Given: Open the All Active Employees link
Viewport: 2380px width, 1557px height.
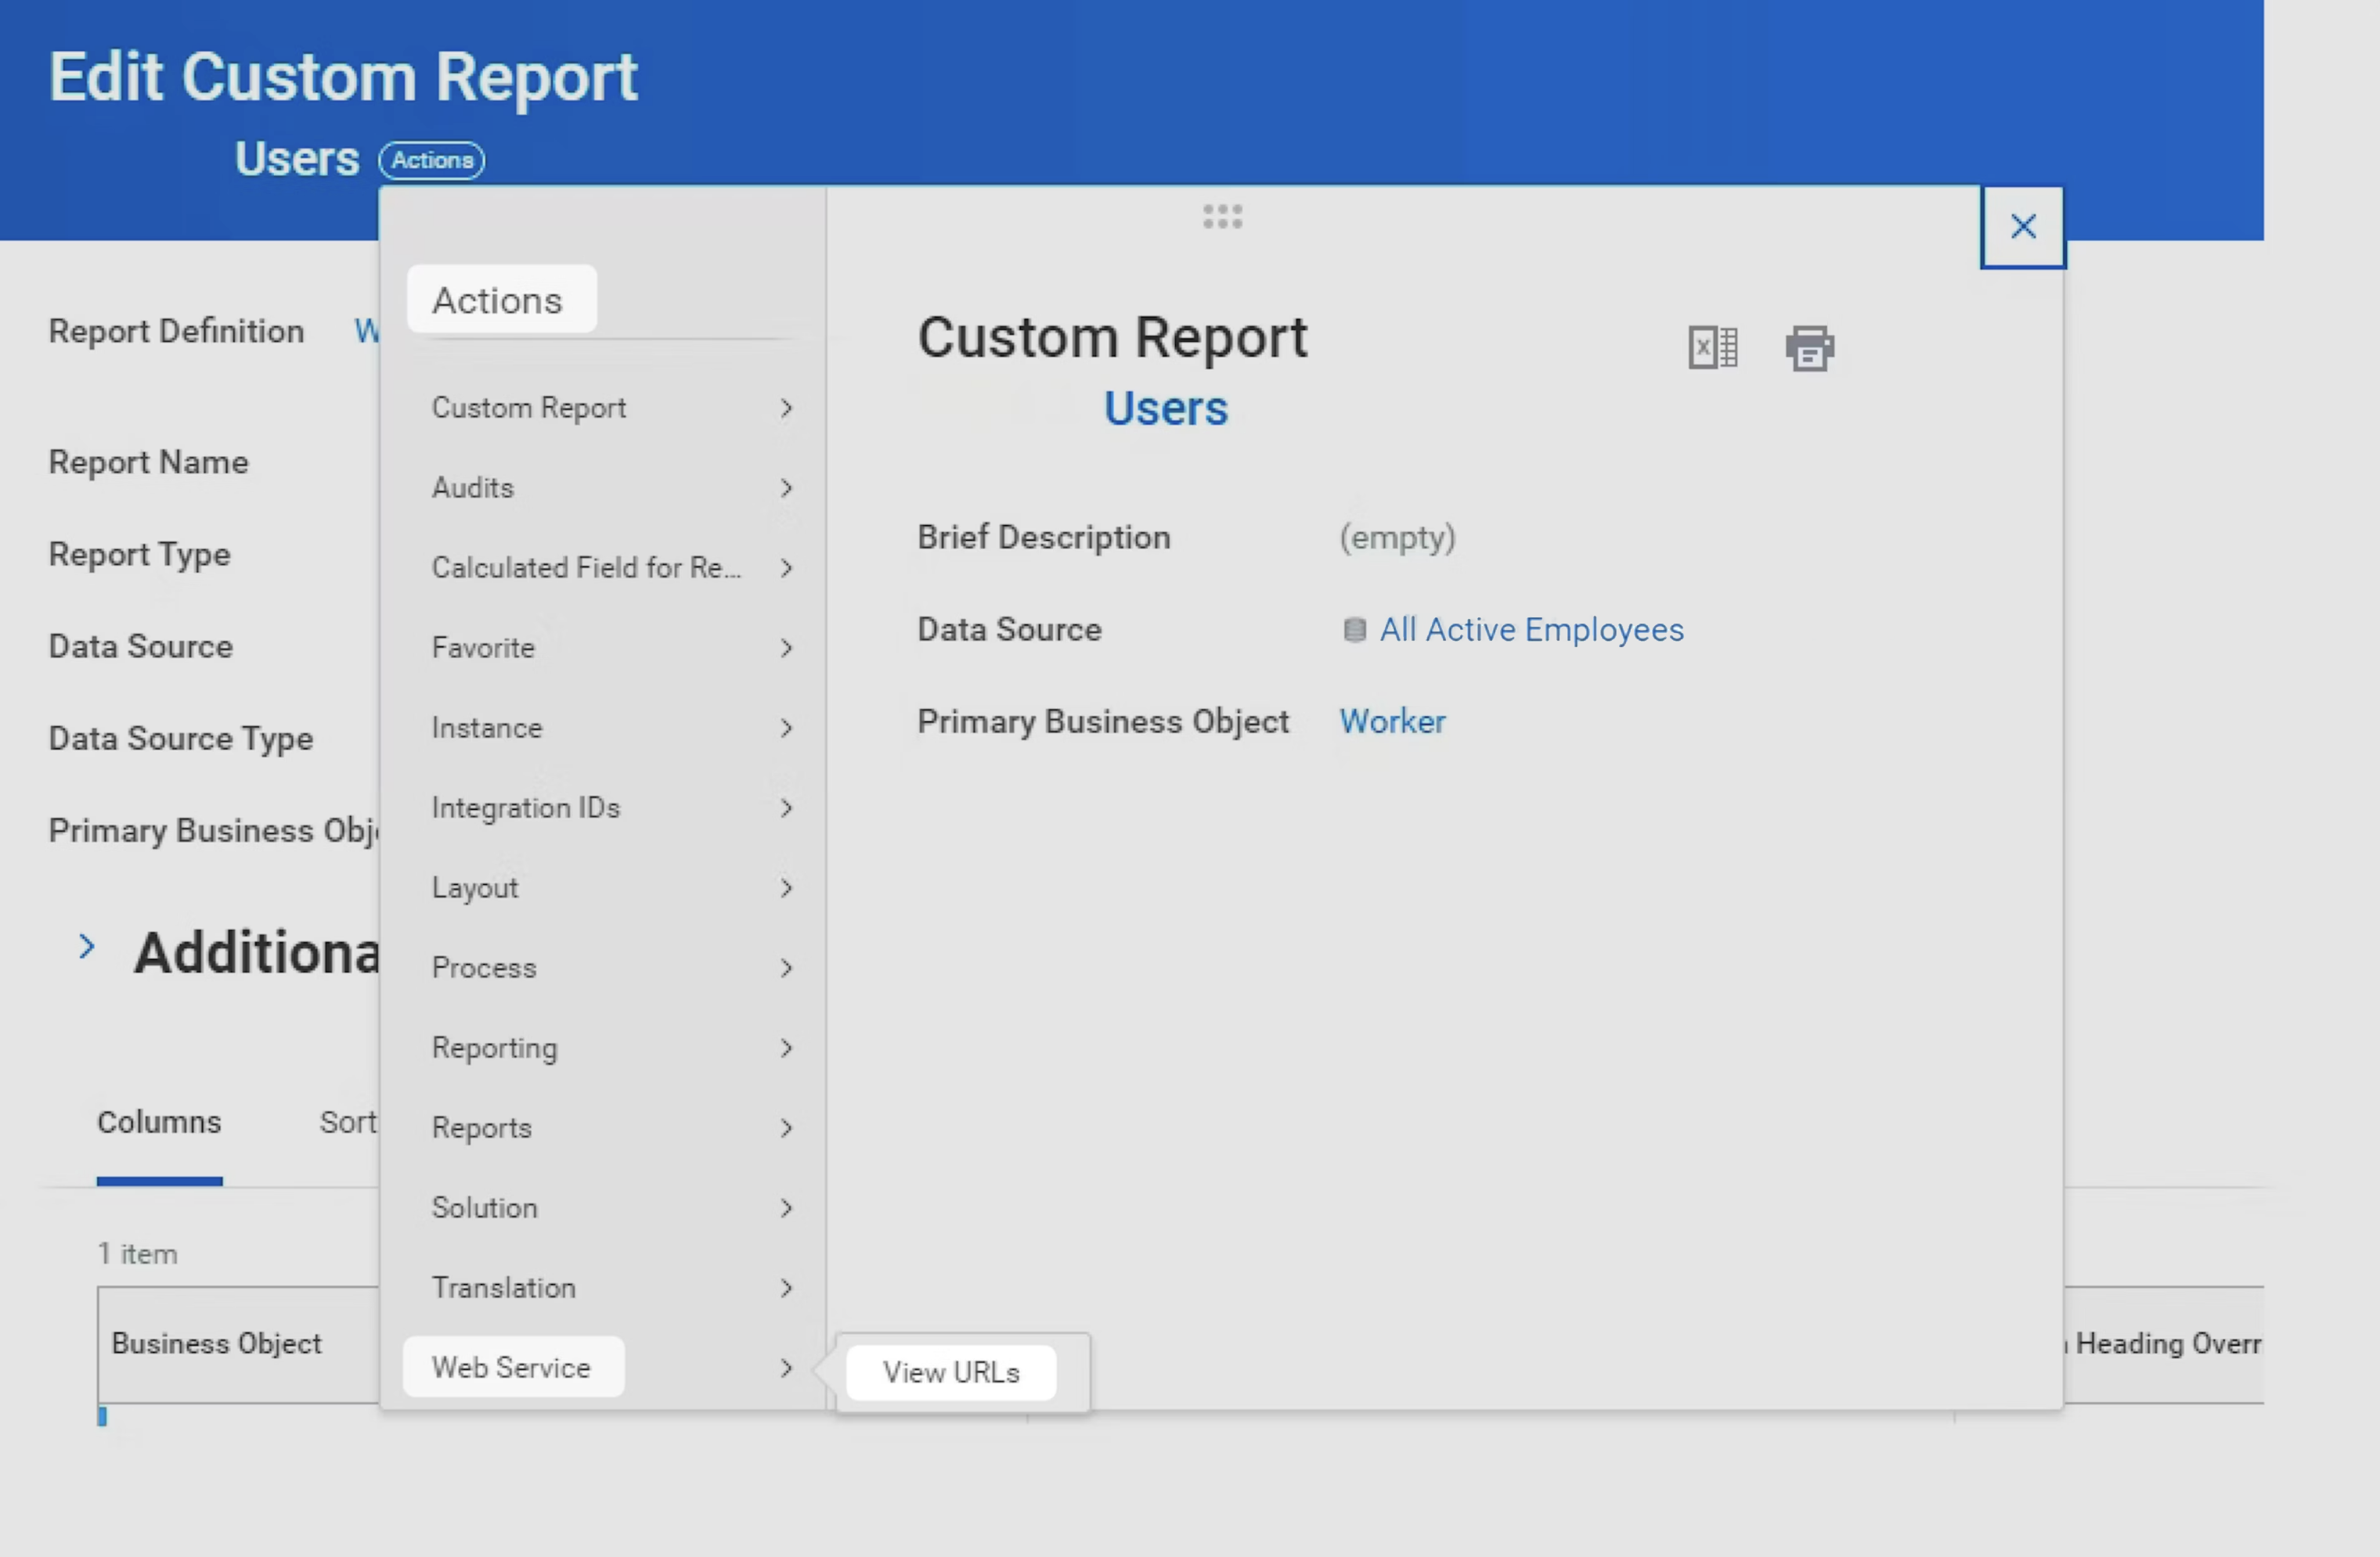Looking at the screenshot, I should pyautogui.click(x=1531, y=630).
